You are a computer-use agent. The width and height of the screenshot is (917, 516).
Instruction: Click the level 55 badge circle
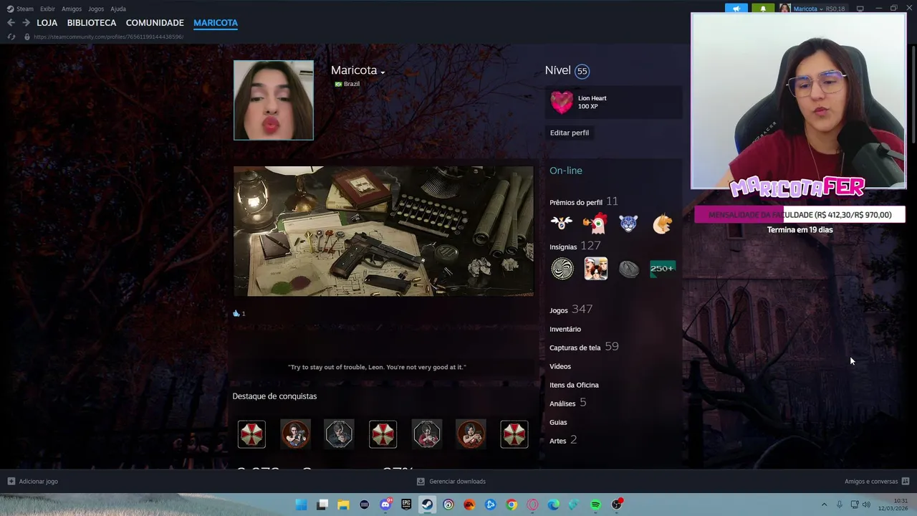click(x=582, y=71)
